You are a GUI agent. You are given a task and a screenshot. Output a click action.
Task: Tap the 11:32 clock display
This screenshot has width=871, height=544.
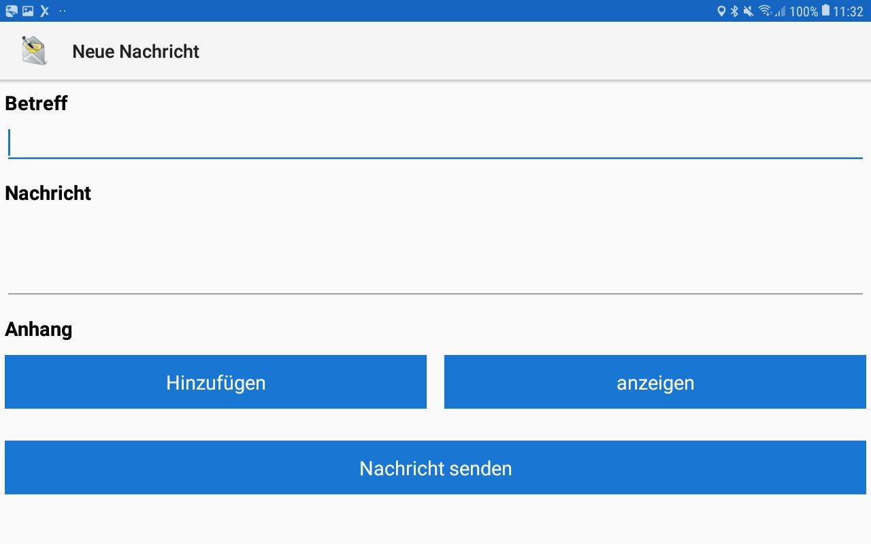click(x=848, y=12)
